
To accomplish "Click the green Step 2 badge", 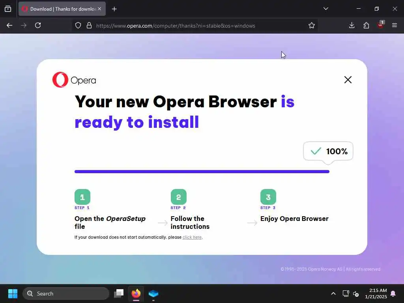I will 179,197.
